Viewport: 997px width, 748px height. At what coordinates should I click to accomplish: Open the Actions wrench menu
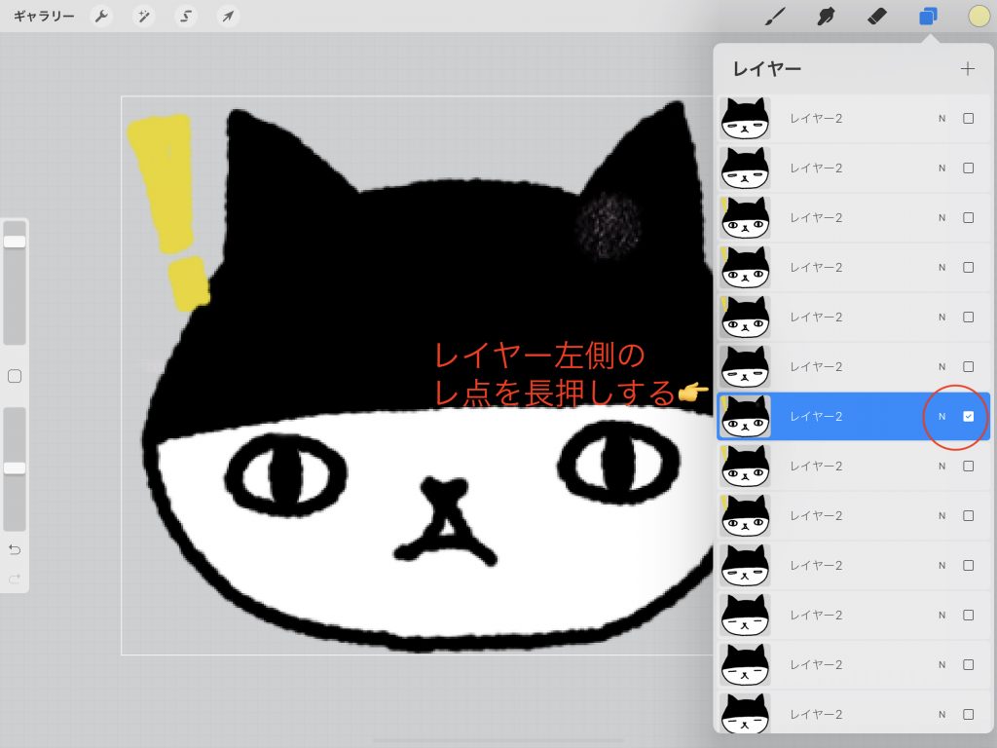100,16
